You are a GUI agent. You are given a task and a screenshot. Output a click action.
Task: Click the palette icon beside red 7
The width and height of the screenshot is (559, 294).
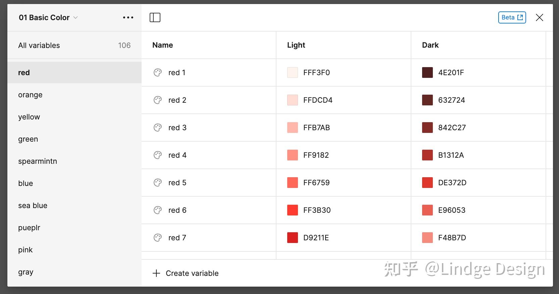pyautogui.click(x=158, y=238)
